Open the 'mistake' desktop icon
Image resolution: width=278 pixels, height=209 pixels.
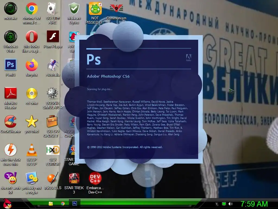(x=11, y=8)
